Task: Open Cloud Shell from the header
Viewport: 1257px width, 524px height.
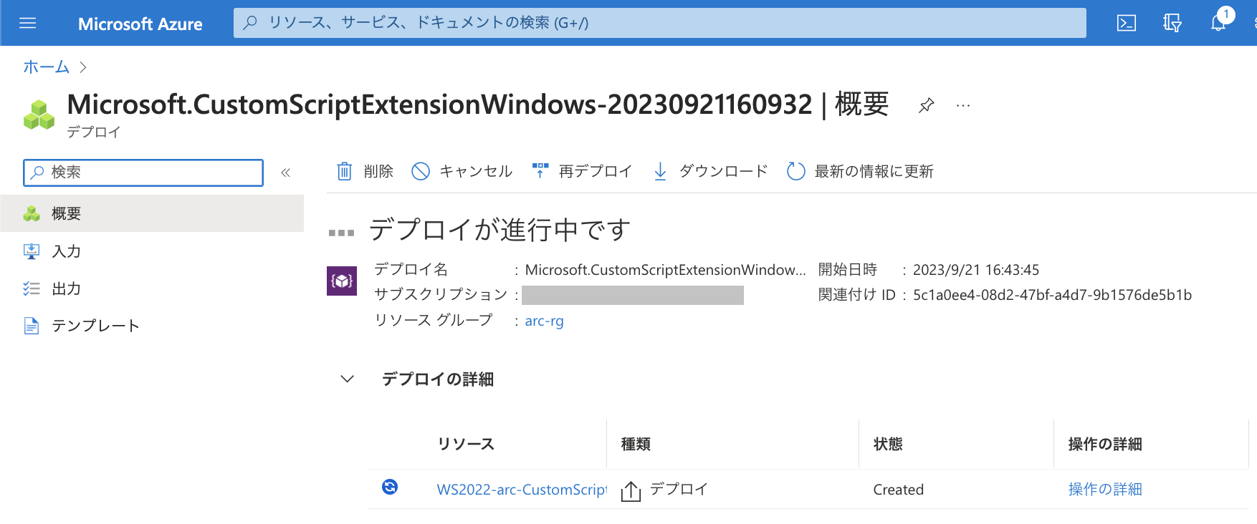Action: coord(1127,23)
